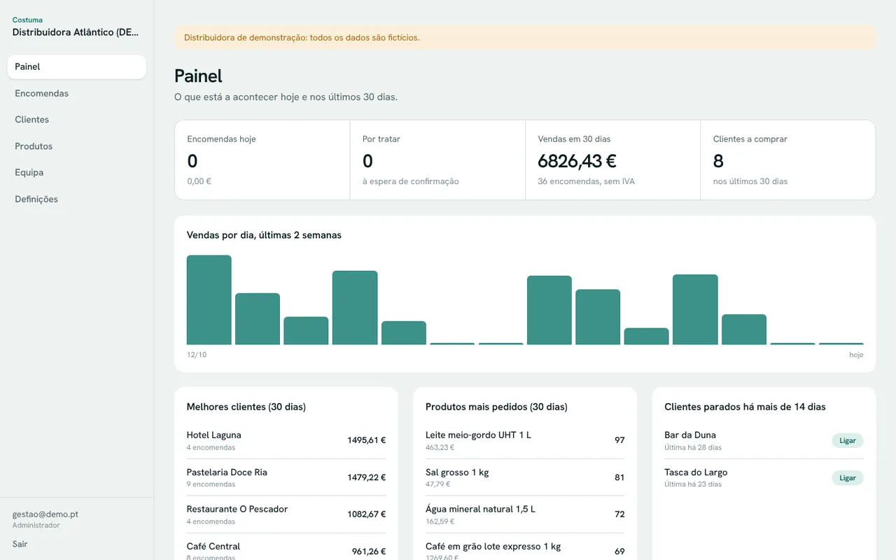Click the demo data notice banner
This screenshot has width=896, height=560.
tap(525, 38)
